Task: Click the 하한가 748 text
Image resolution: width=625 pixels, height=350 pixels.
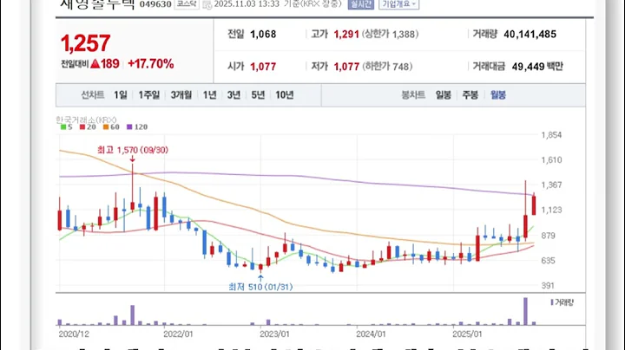Action: pos(387,67)
